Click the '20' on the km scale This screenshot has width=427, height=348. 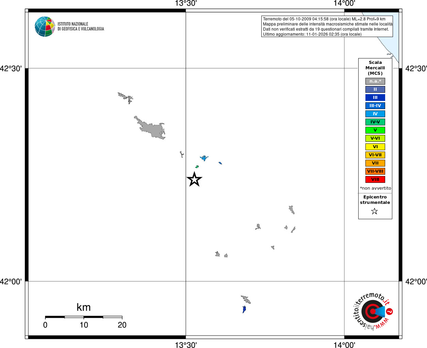tap(122, 325)
